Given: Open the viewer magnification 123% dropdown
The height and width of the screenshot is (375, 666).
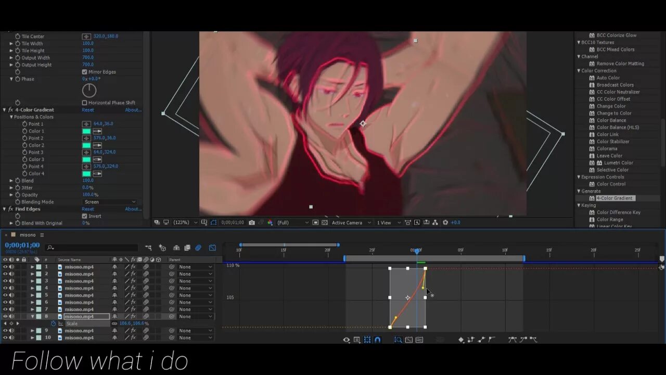Looking at the screenshot, I should tap(186, 222).
